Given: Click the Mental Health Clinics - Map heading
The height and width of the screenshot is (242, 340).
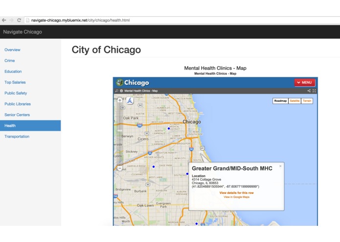Looking at the screenshot, I should pos(215,68).
